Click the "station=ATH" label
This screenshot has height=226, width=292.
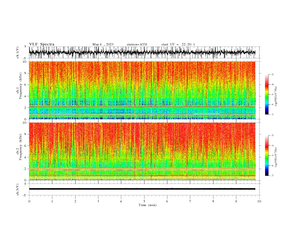click(137, 44)
